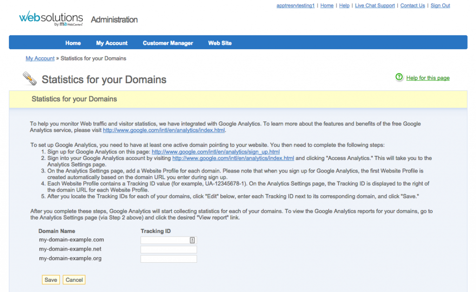The height and width of the screenshot is (292, 476).
Task: Click the websolutions logo
Action: pyautogui.click(x=51, y=19)
